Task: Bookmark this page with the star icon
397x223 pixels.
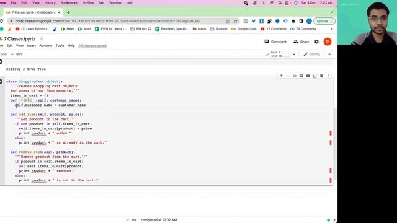Action: [x=236, y=21]
